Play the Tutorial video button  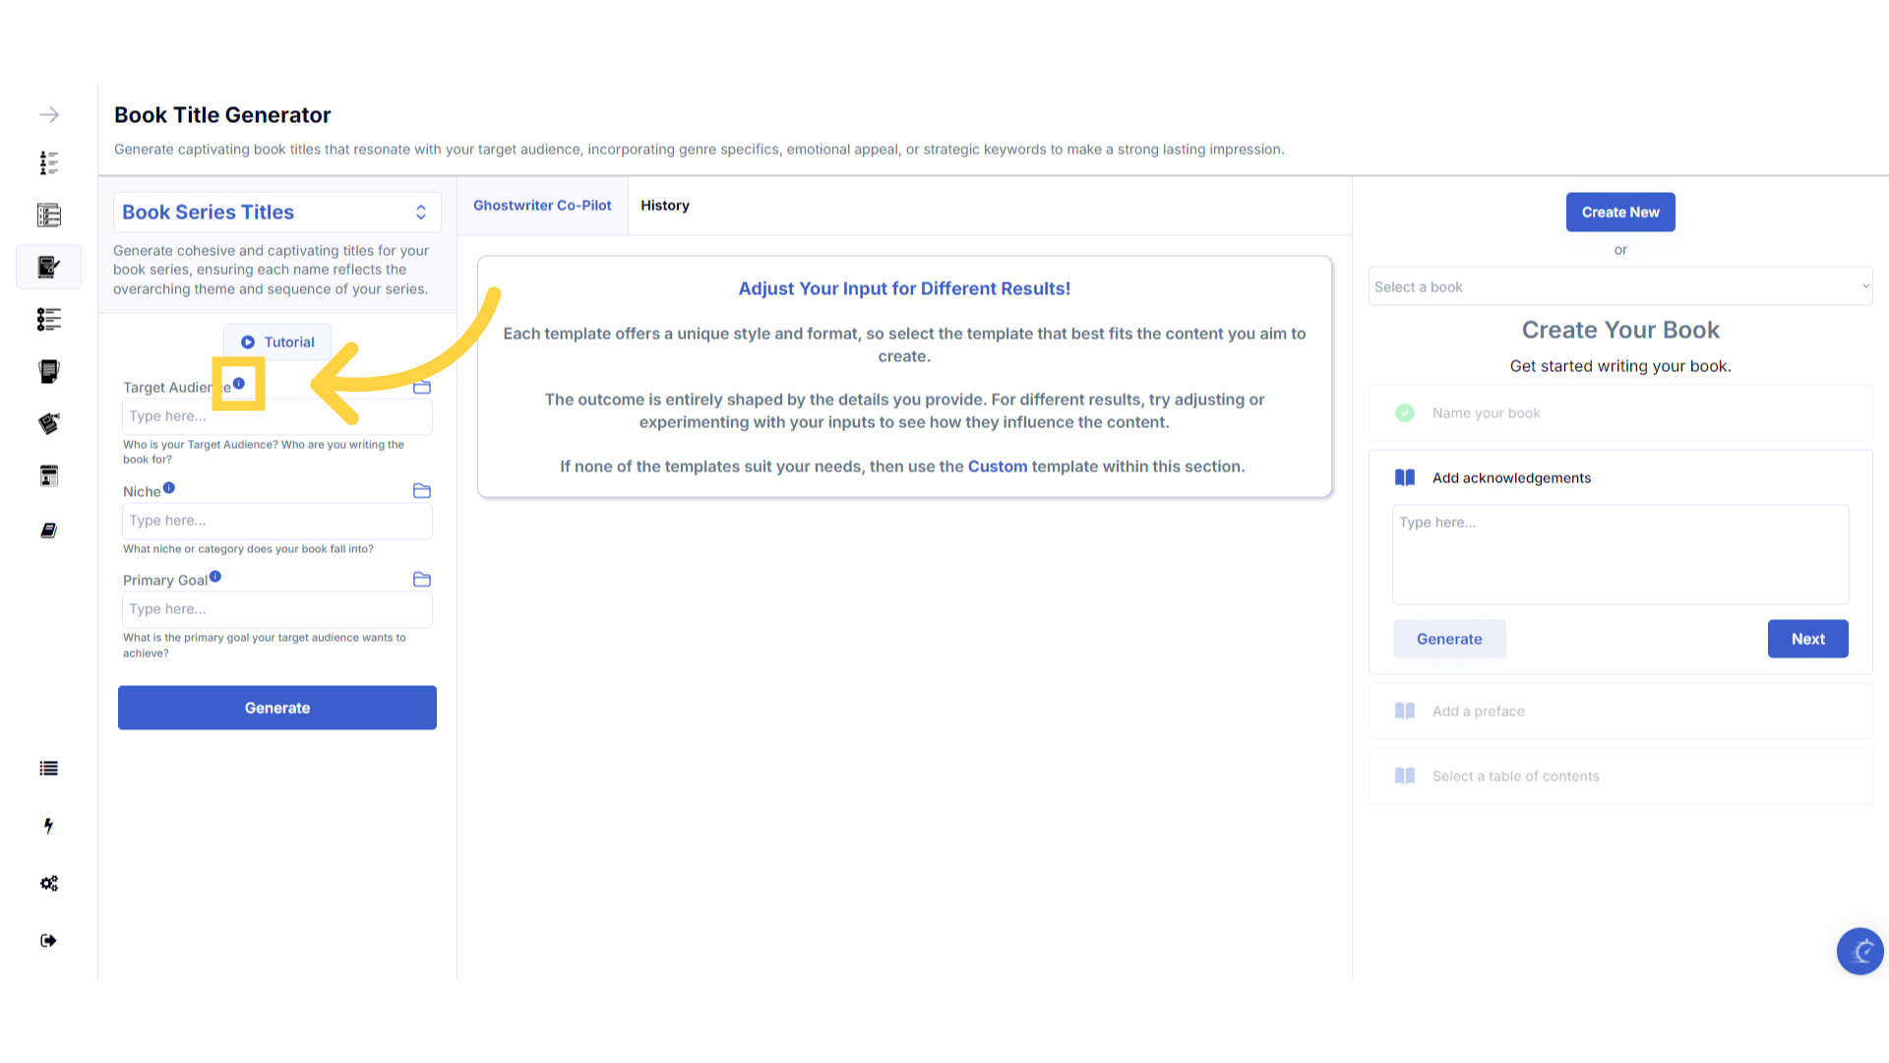coord(277,343)
